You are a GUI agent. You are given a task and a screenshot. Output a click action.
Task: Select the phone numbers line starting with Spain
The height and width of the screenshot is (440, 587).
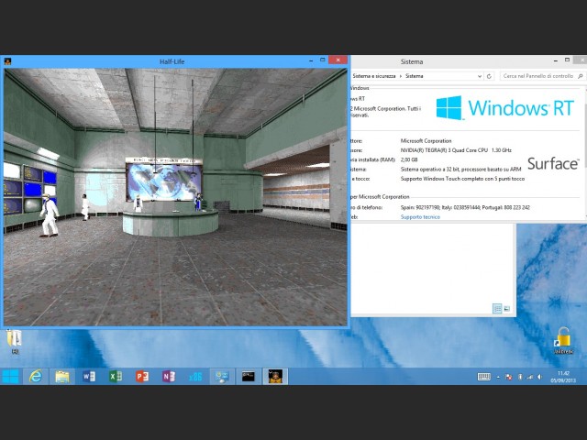point(465,207)
